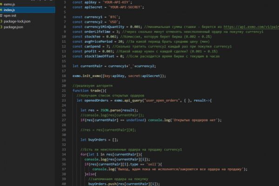The width and height of the screenshot is (279, 186).
Task: Click the trade function name
Action: pos(95,91)
